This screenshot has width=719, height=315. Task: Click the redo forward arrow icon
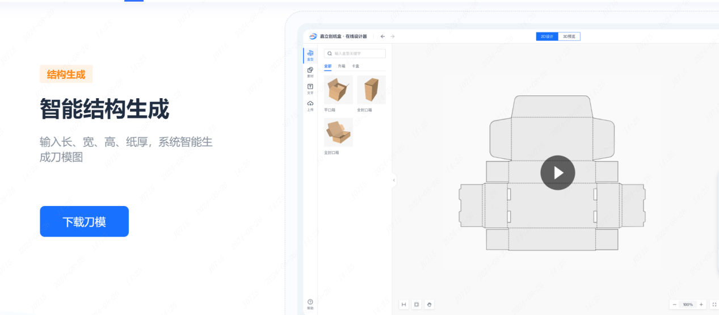coord(393,36)
